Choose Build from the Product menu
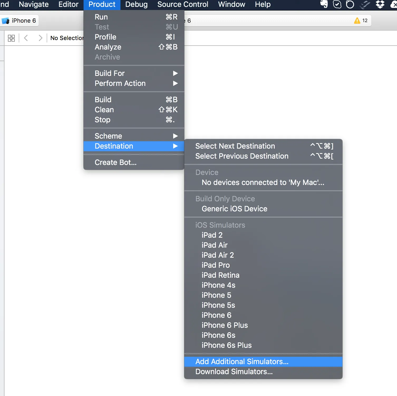The image size is (397, 396). (x=134, y=100)
